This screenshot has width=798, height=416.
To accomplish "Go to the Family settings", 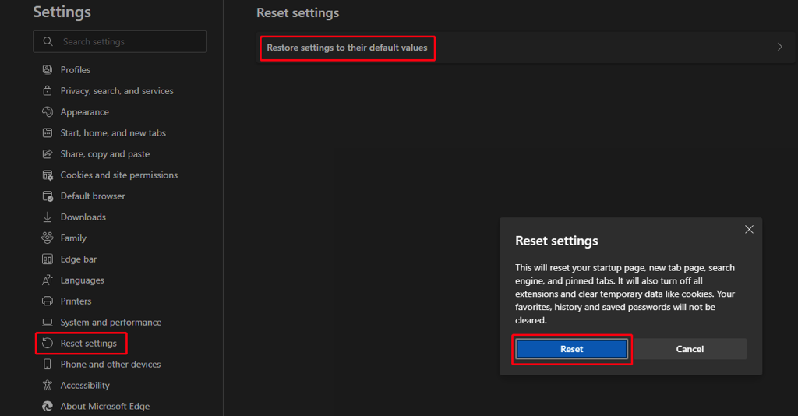I will tap(73, 238).
